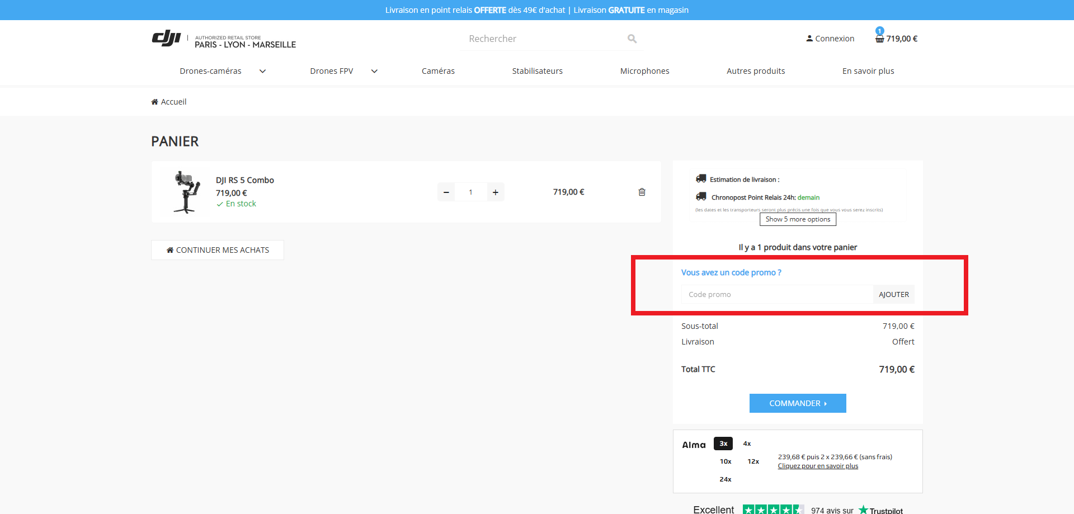This screenshot has width=1074, height=514.
Task: Click the top free delivery banner
Action: [x=537, y=10]
